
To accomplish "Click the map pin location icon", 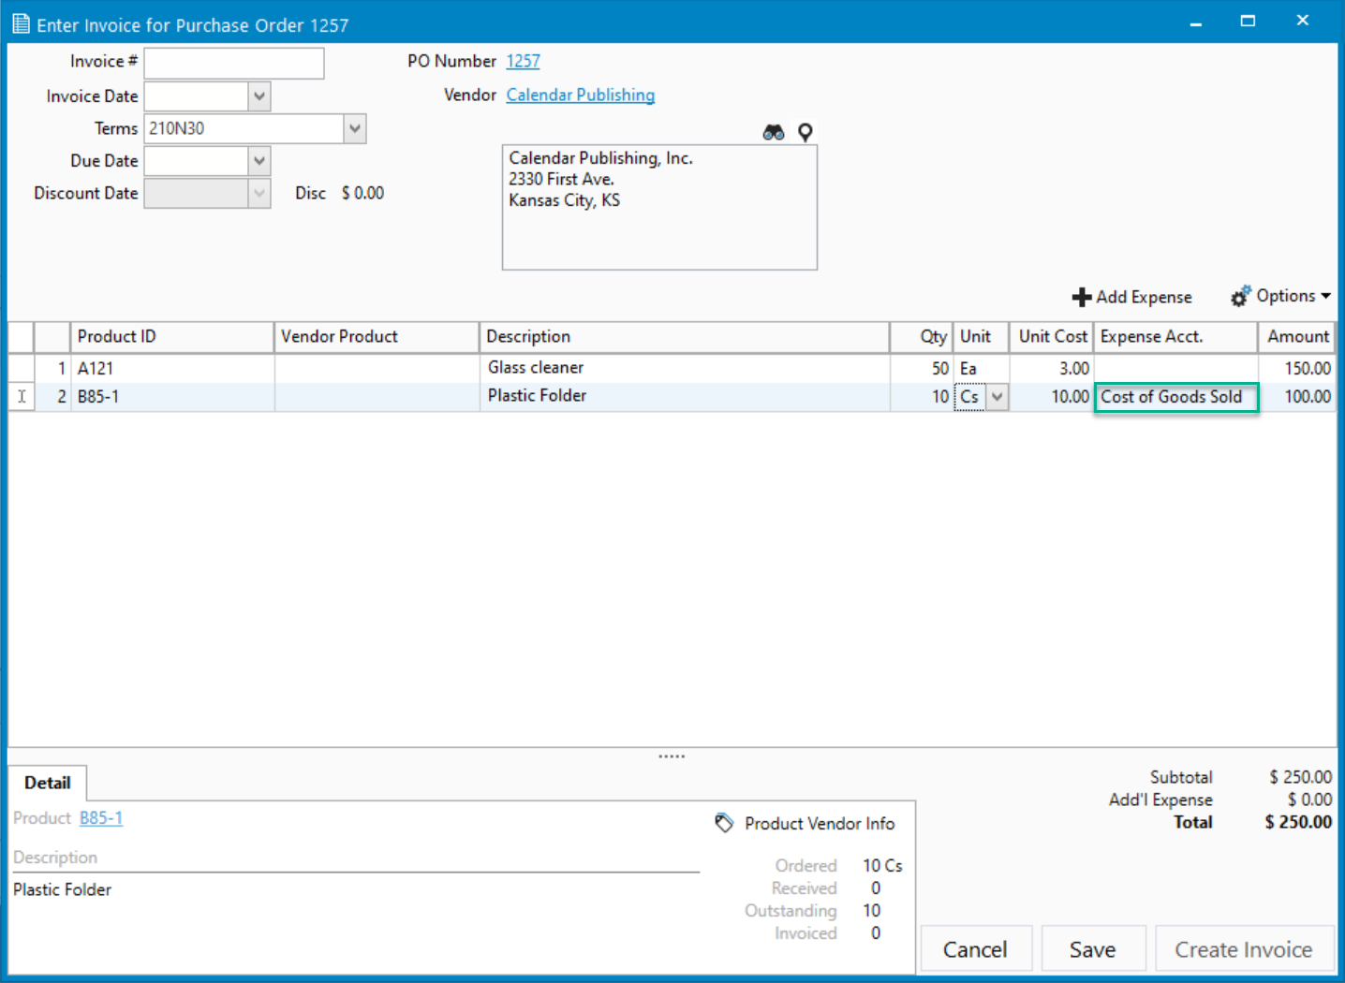I will [805, 133].
